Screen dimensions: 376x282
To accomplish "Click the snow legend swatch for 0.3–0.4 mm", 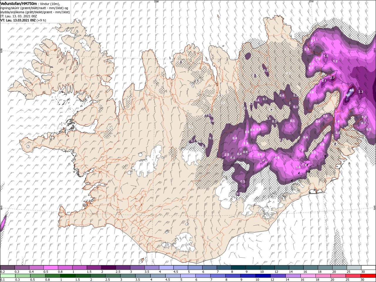I will (x=22, y=268).
